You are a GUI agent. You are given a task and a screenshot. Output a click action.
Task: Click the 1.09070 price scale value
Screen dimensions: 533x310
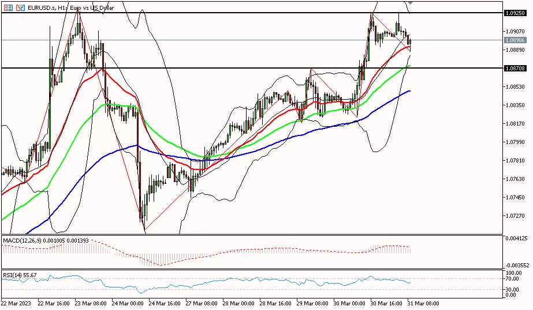(x=515, y=31)
